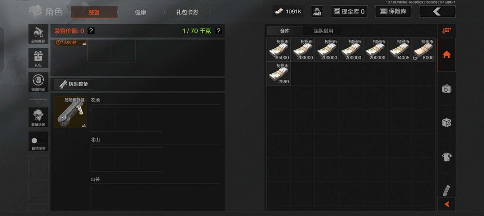The width and height of the screenshot is (484, 216).
Task: Open 物资回收 material recycling icon
Action: (x=38, y=82)
